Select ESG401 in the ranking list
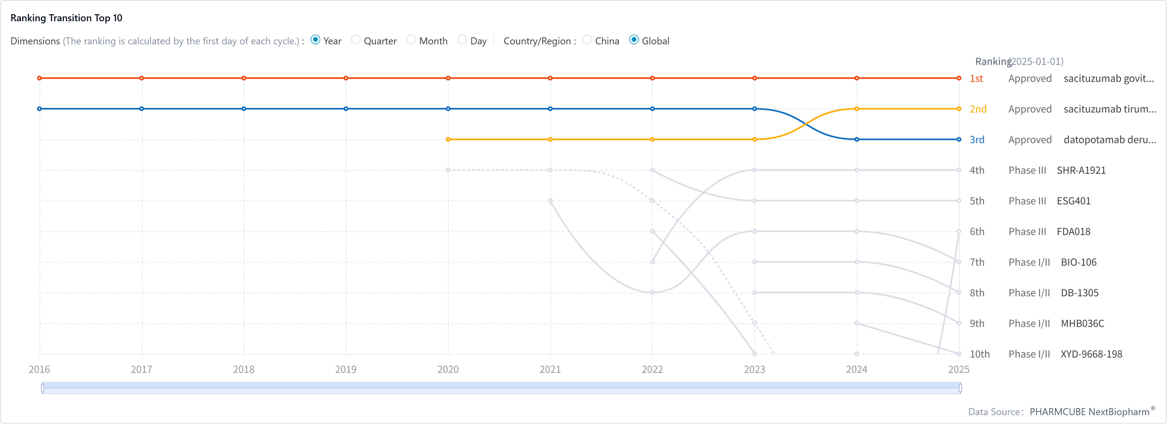The image size is (1167, 424). [1073, 201]
